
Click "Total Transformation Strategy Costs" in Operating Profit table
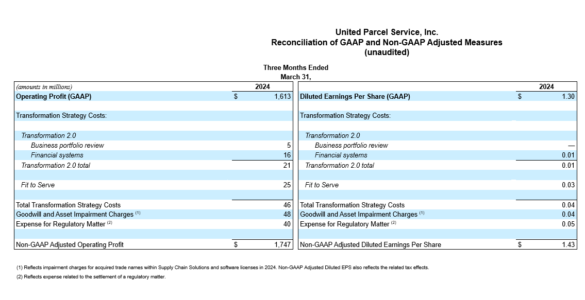[x=68, y=205]
